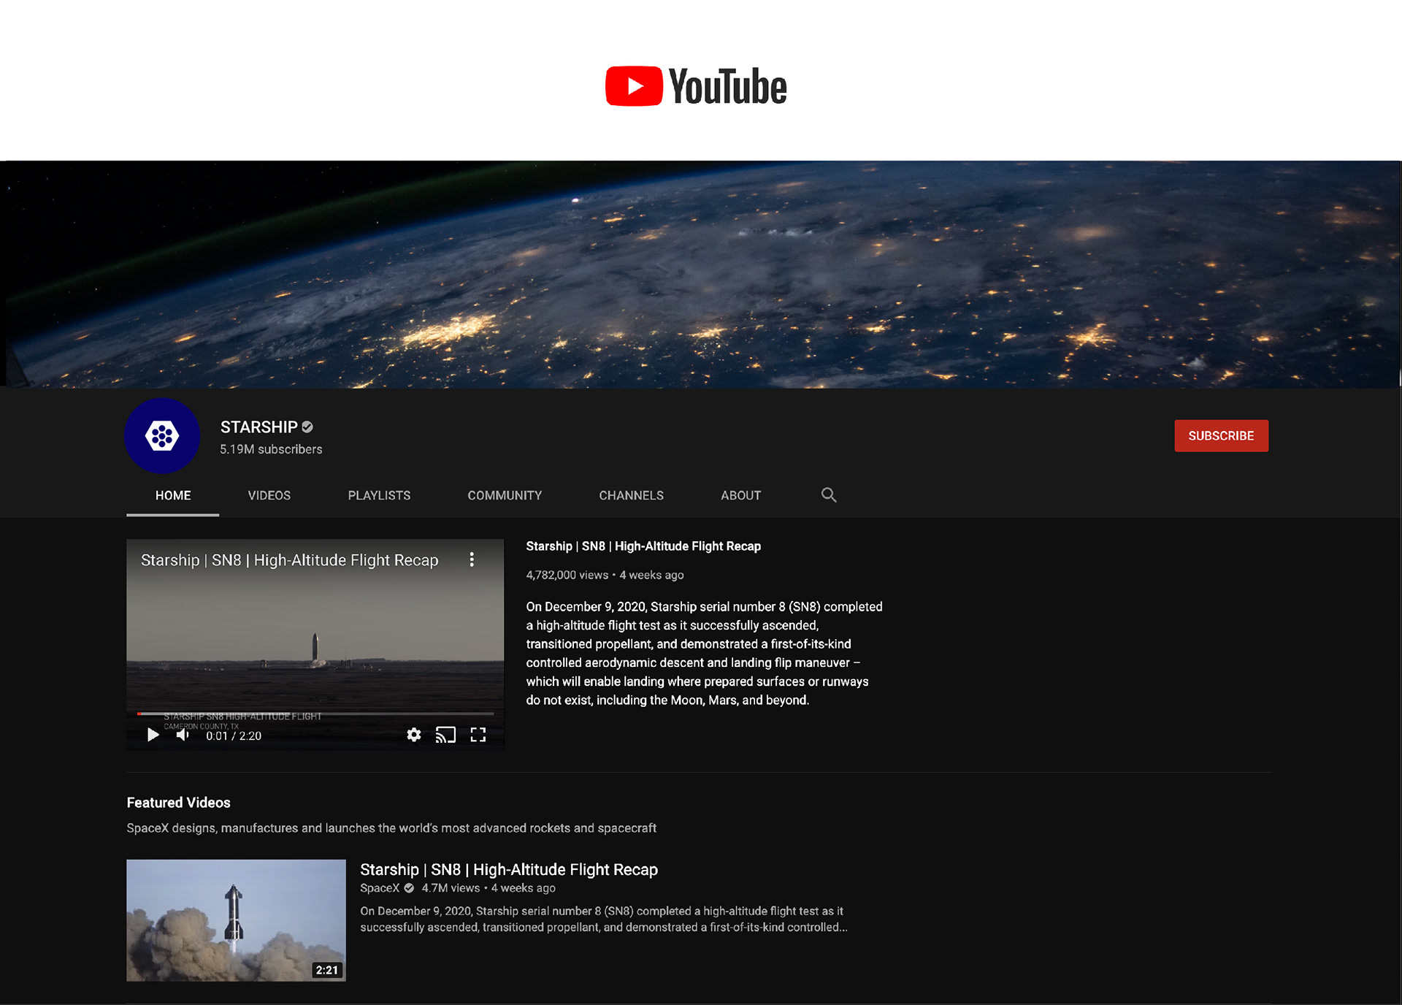
Task: Open the About tab
Action: [740, 495]
